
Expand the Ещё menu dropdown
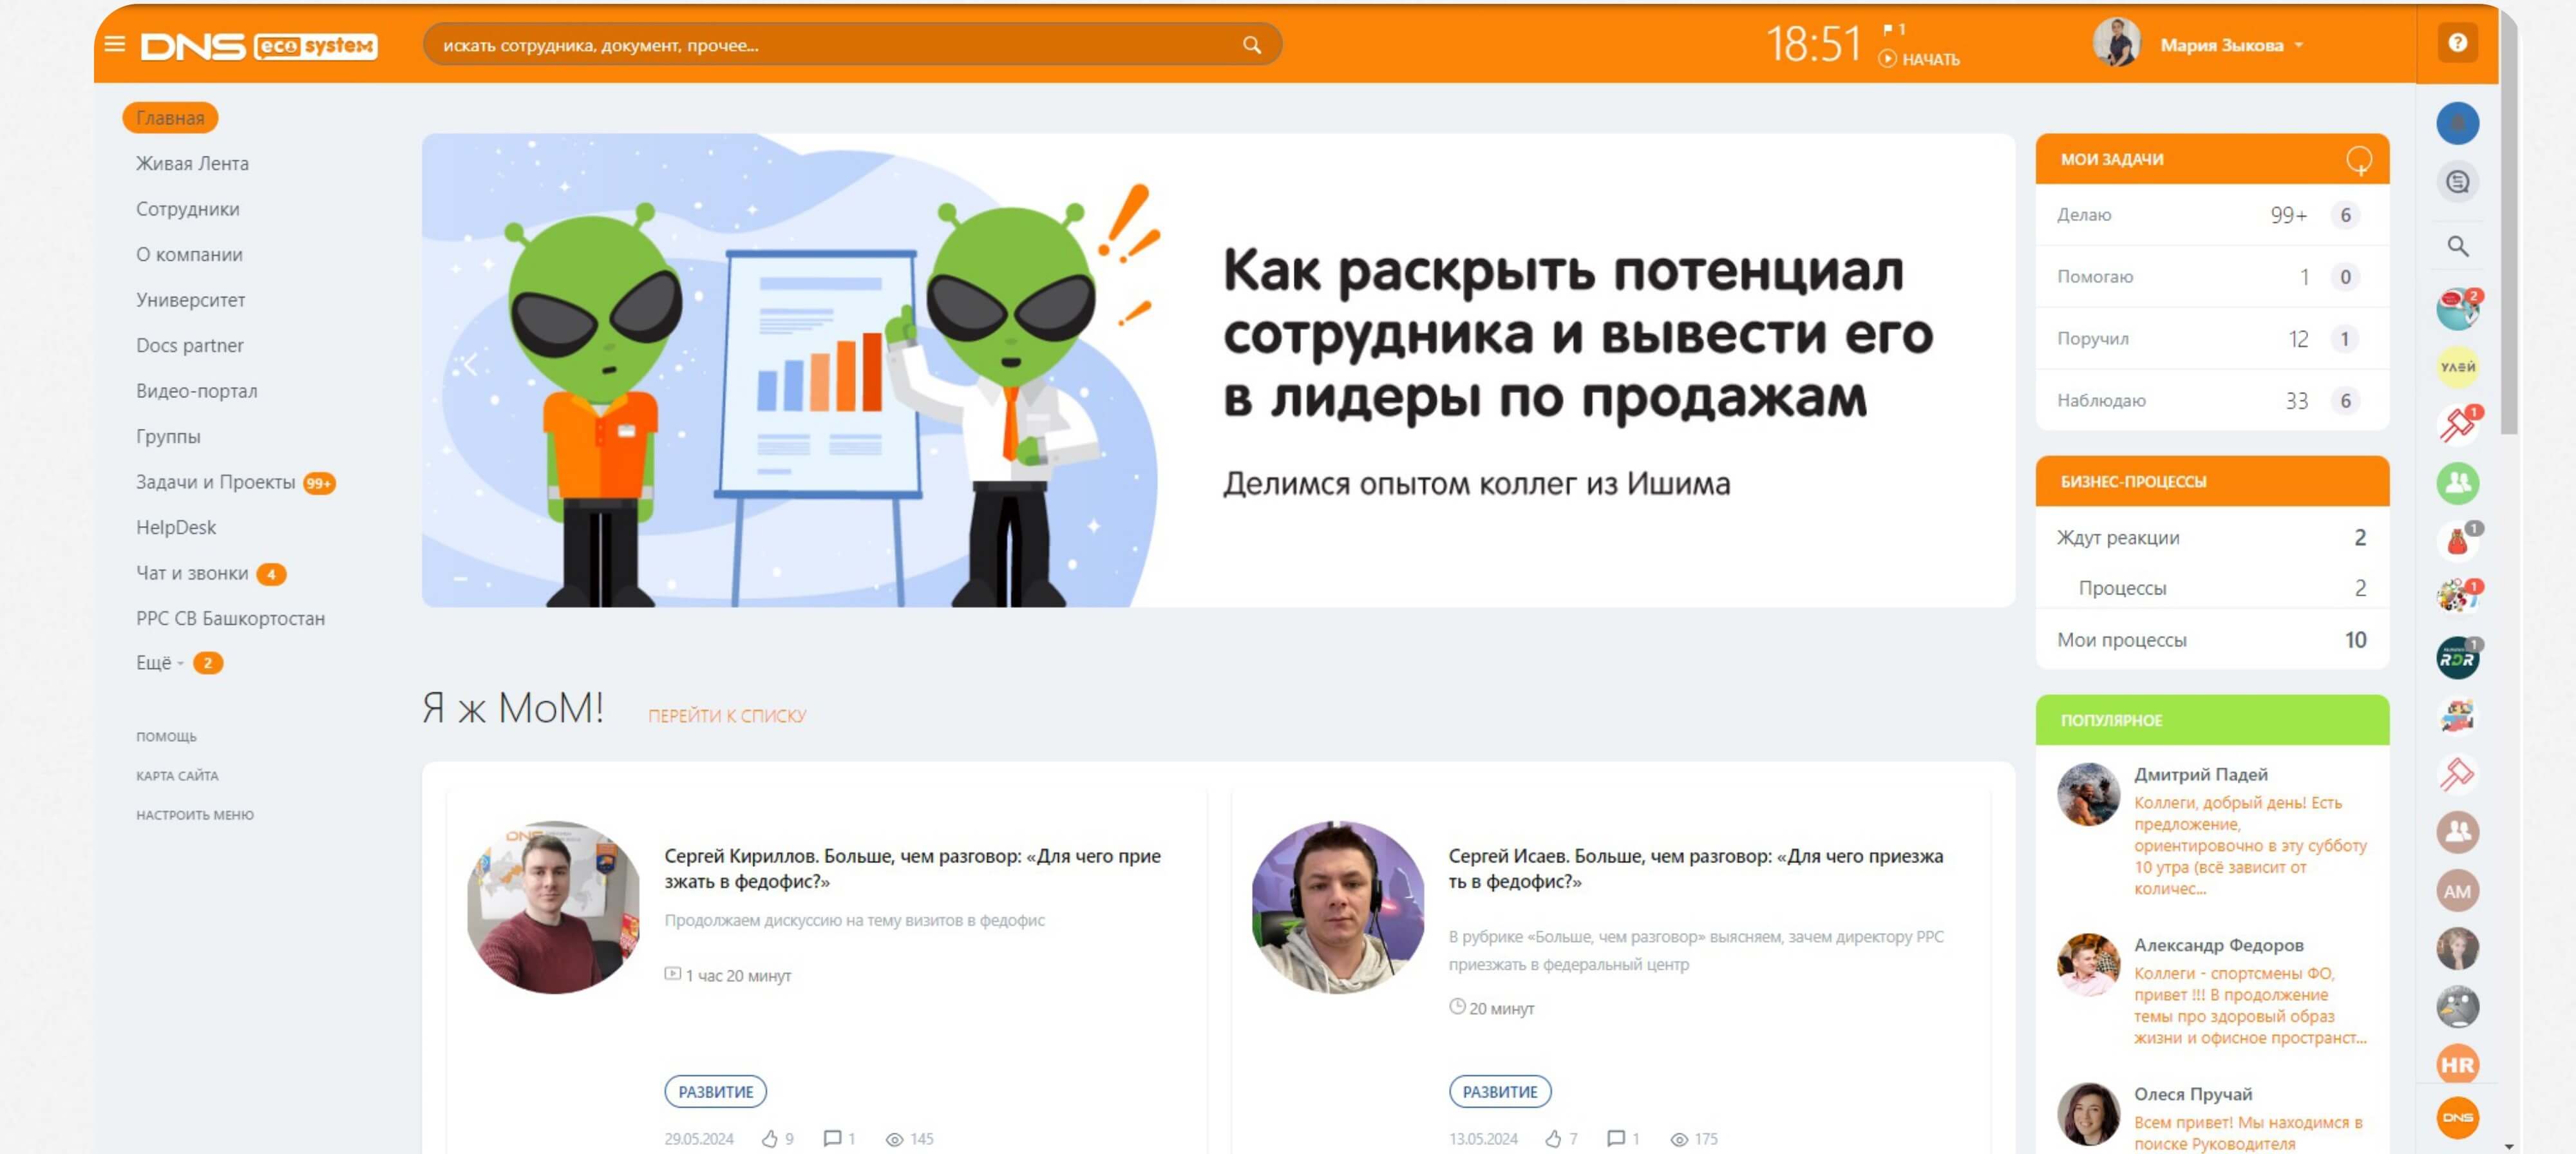(x=159, y=662)
